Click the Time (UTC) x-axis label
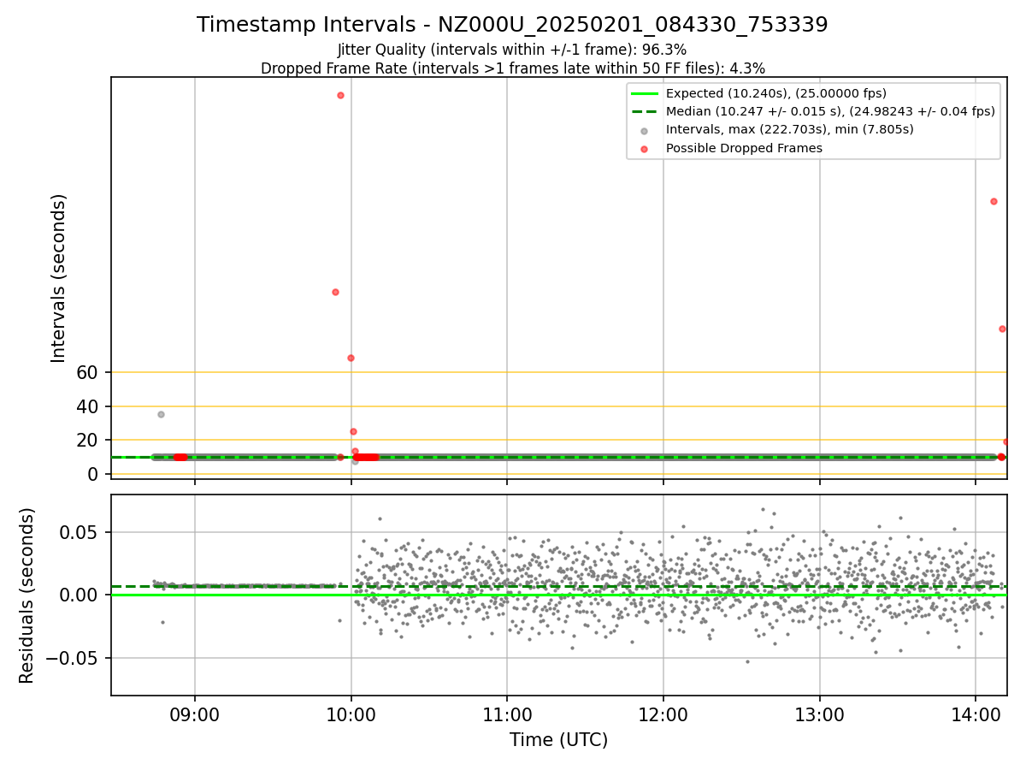 [x=558, y=740]
